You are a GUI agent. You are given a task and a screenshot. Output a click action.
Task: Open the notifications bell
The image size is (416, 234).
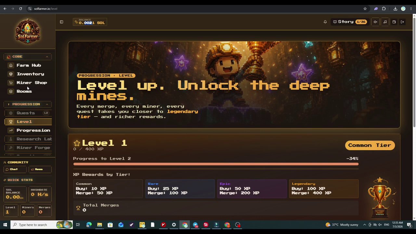tap(325, 22)
